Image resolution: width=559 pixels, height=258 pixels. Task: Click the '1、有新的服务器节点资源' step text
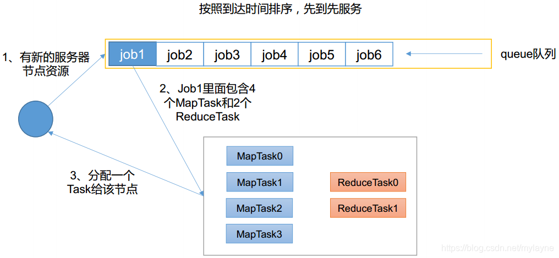pos(46,64)
